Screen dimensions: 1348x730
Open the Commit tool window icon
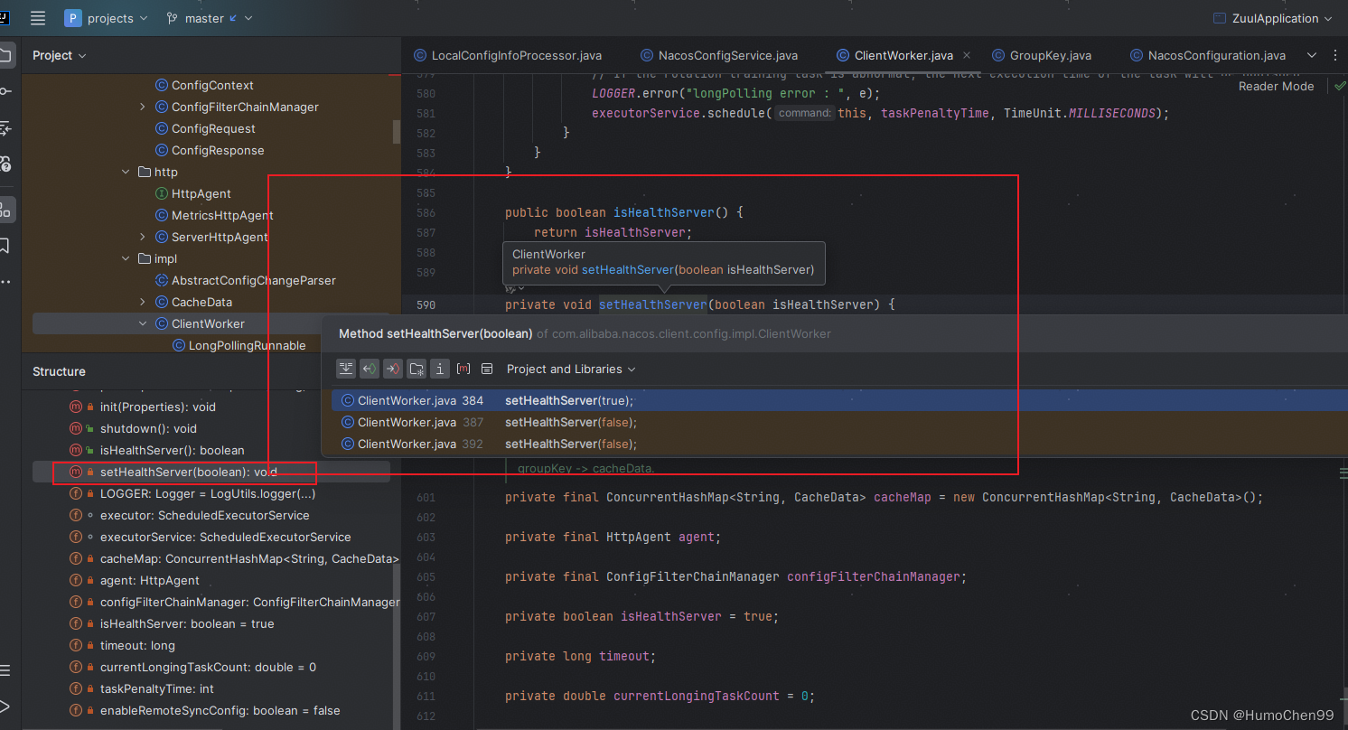pos(6,91)
